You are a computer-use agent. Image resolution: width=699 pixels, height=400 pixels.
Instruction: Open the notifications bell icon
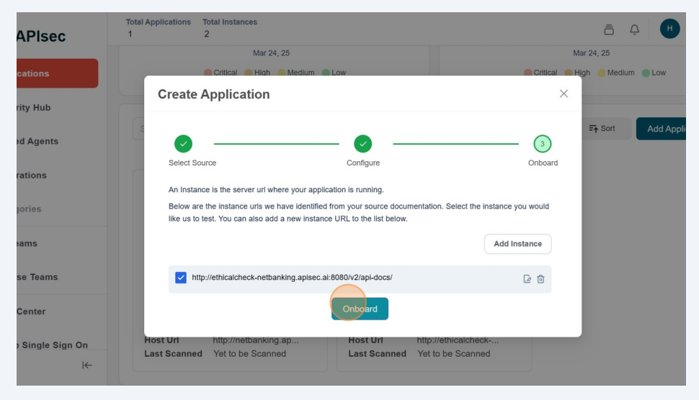point(634,29)
